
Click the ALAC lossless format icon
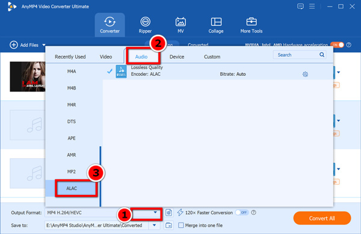tap(121, 72)
